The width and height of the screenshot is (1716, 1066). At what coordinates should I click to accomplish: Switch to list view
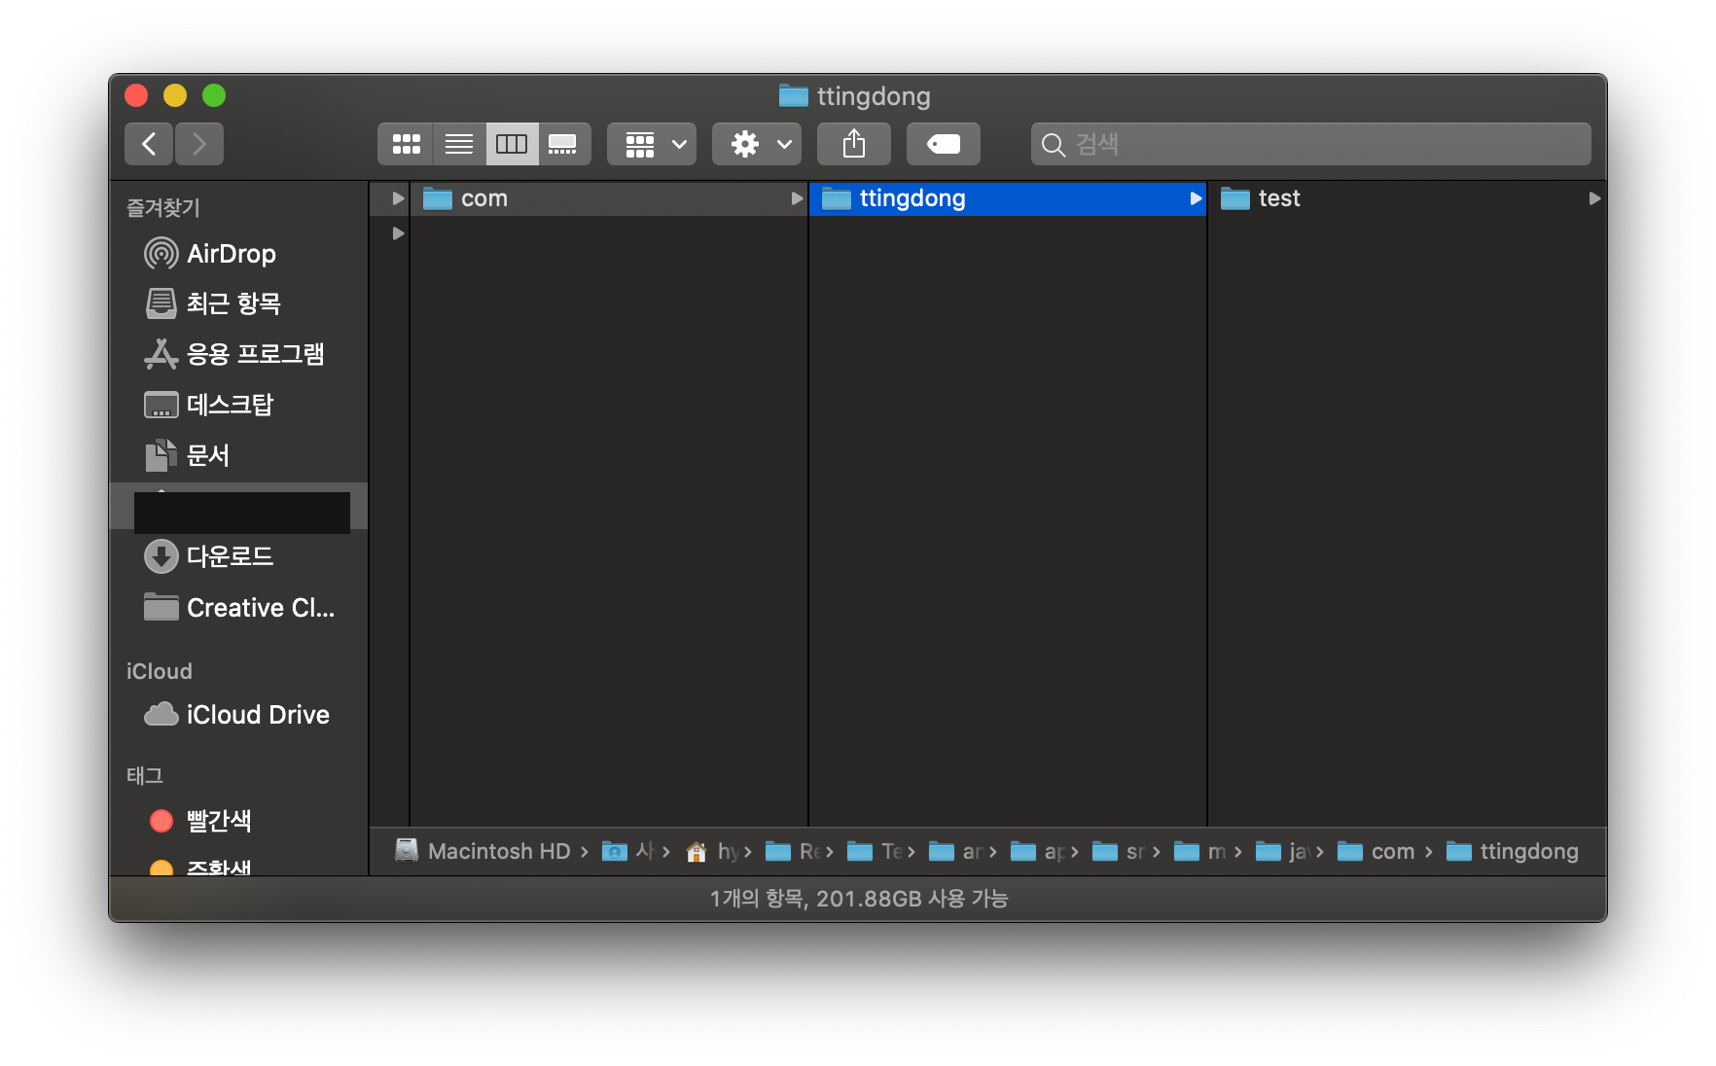[x=459, y=144]
